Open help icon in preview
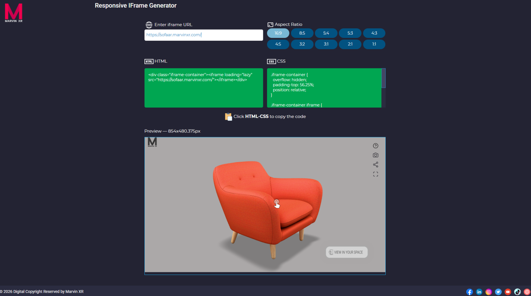The width and height of the screenshot is (531, 296). pyautogui.click(x=375, y=146)
